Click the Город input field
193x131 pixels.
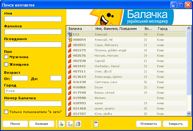coord(33,91)
